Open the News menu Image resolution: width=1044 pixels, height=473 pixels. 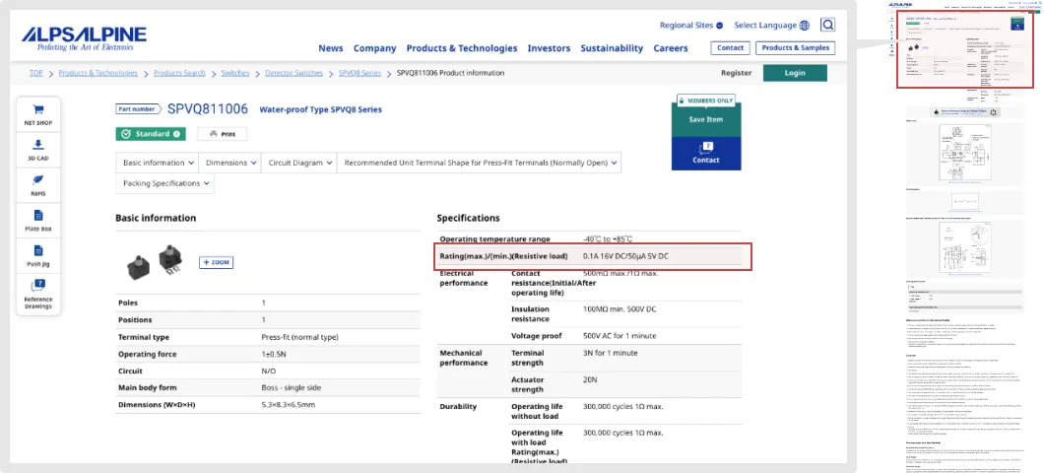[331, 48]
